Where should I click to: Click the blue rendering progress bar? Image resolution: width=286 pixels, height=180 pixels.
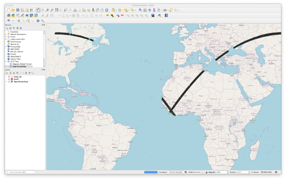point(151,172)
